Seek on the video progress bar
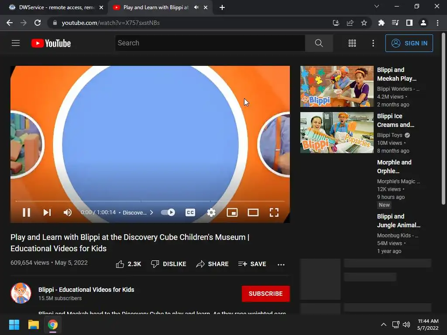 click(150, 201)
